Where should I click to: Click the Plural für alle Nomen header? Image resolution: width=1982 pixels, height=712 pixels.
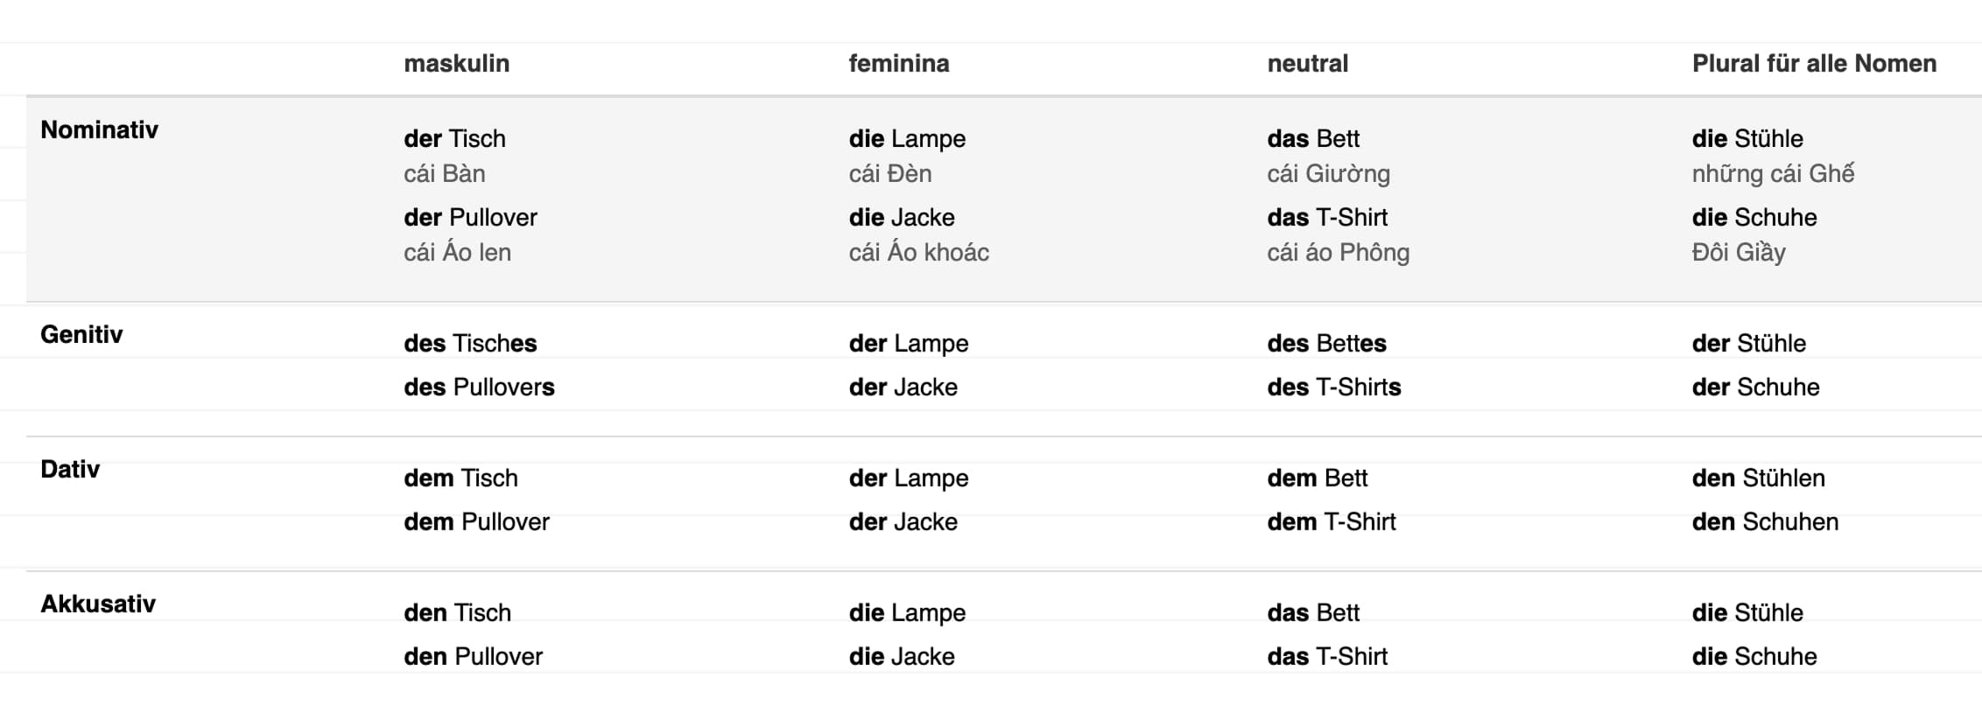tap(1814, 64)
